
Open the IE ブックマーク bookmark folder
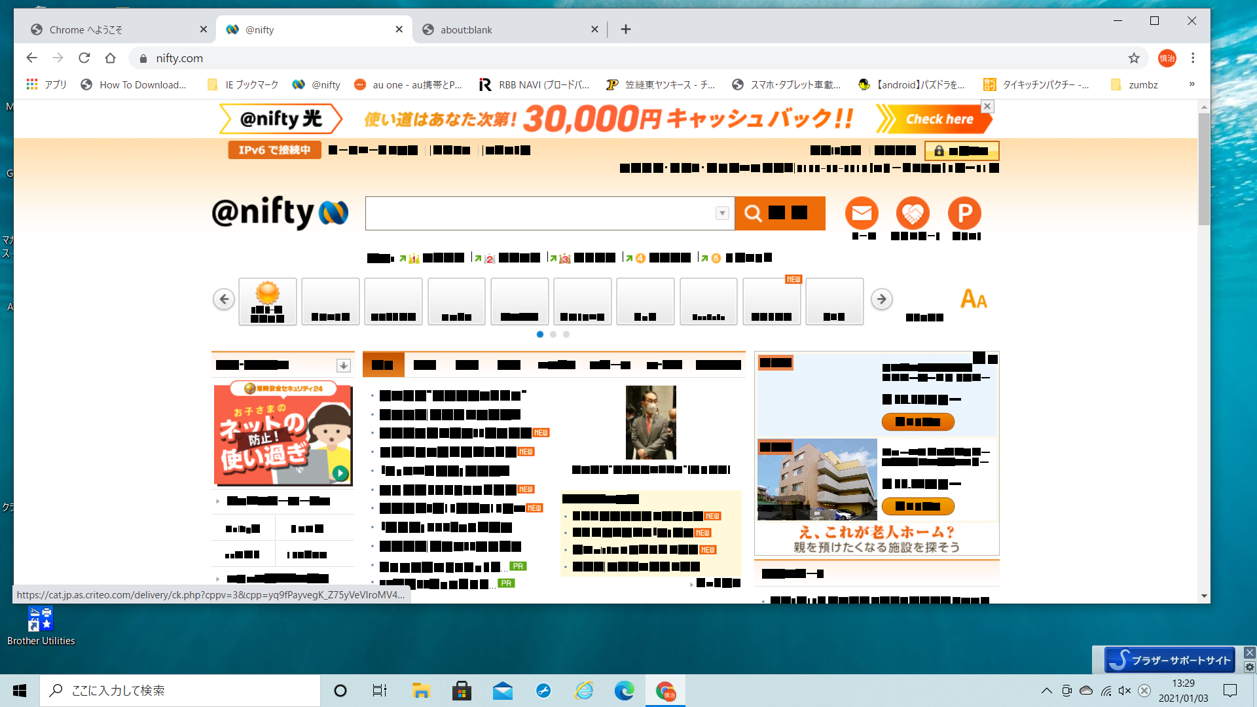pos(243,84)
